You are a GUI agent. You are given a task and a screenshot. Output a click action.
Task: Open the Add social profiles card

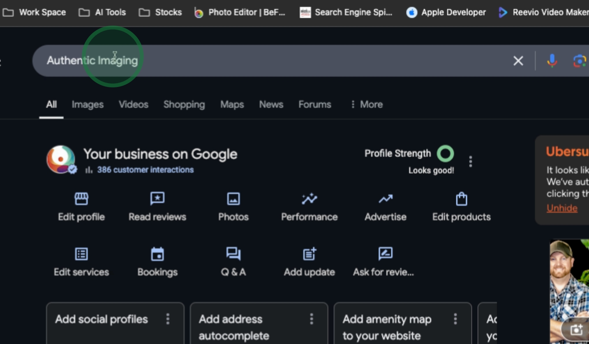[115, 323]
